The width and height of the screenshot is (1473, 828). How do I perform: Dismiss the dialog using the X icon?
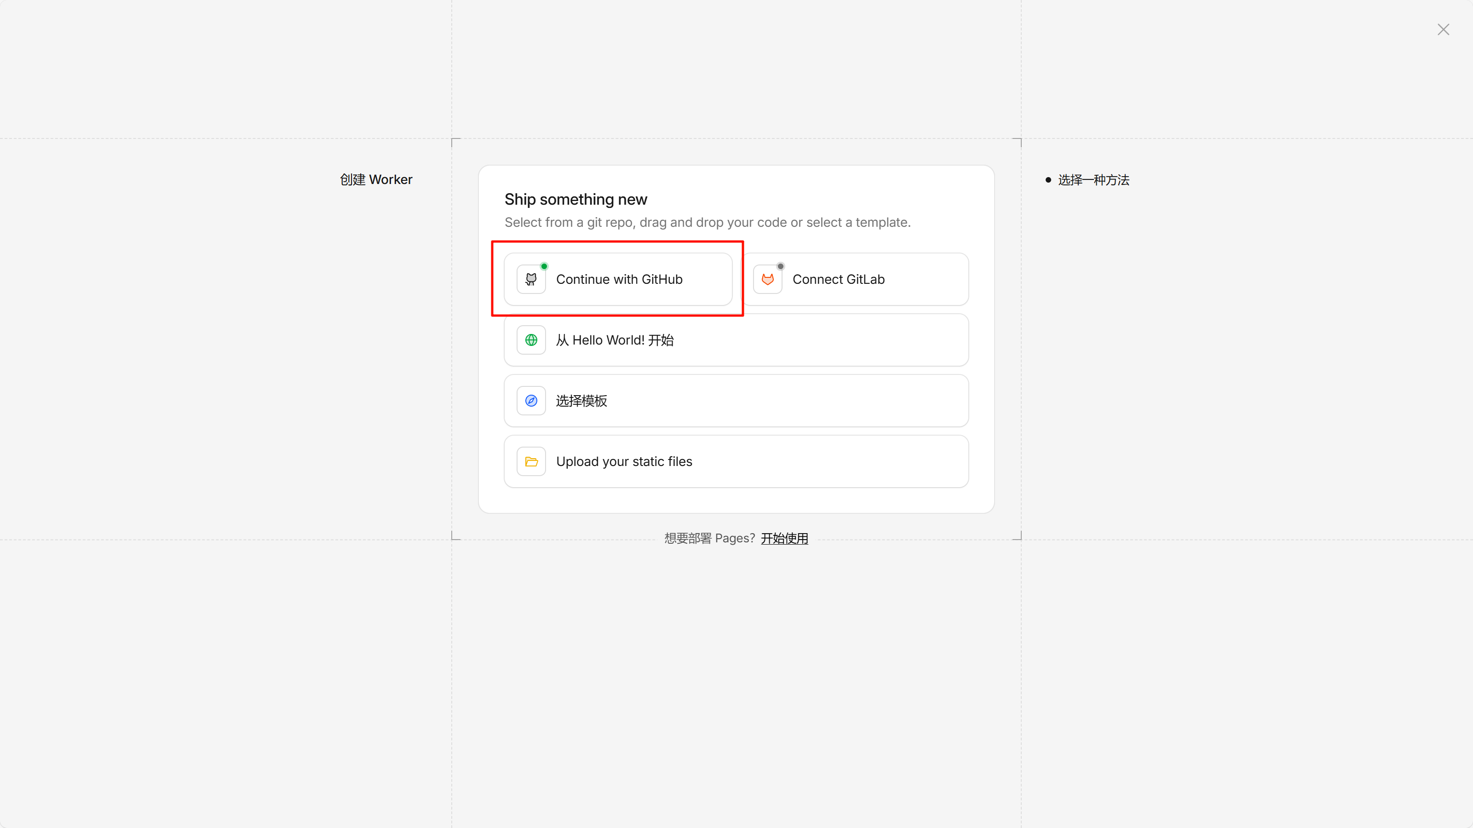[x=1443, y=29]
